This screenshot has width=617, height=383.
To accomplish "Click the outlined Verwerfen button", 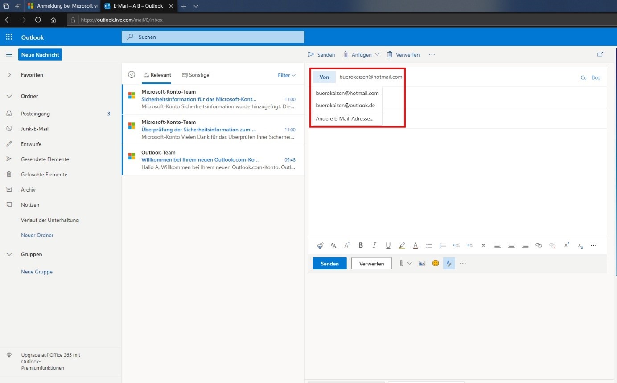I will click(371, 264).
